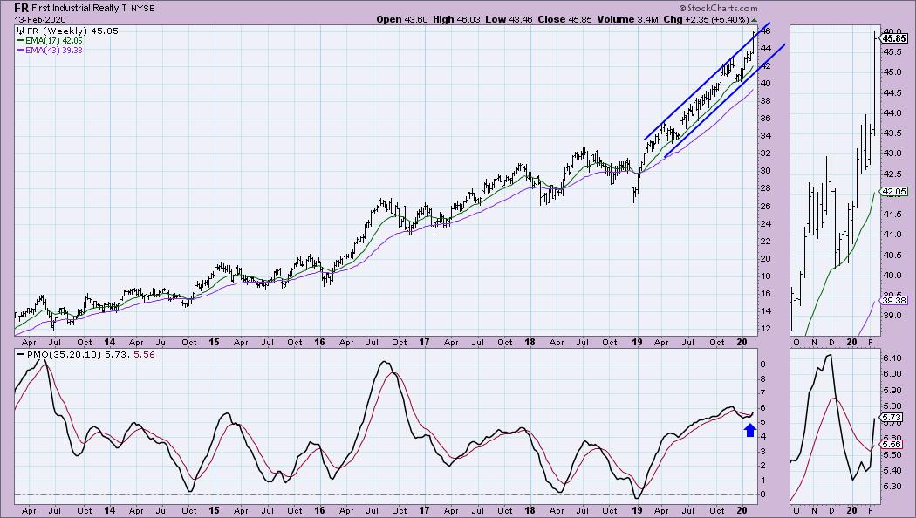Click the NYSE exchange label
Viewport: 916px width, 518px height.
click(x=143, y=10)
